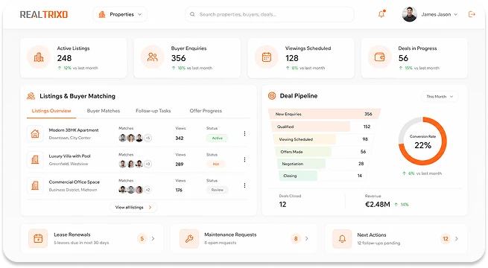Click the Viewing Scheduled funnel bar
Image resolution: width=488 pixels, height=268 pixels.
pyautogui.click(x=305, y=139)
